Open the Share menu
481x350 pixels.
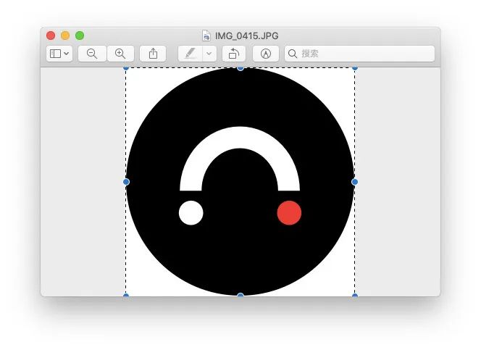click(153, 54)
